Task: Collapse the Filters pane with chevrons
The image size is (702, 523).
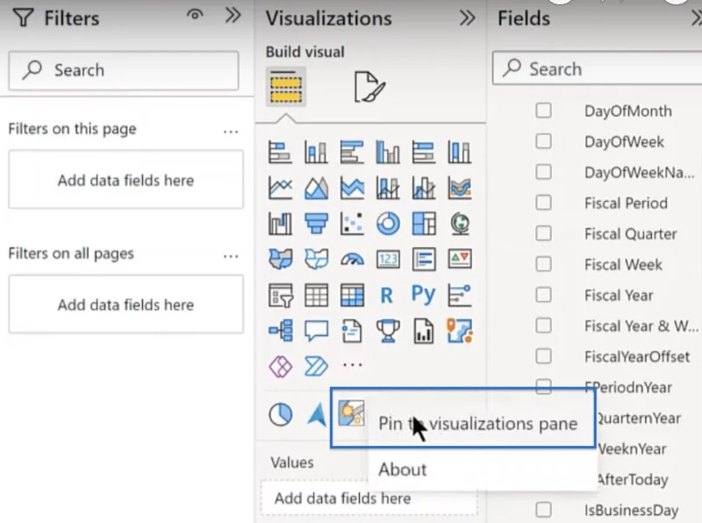Action: click(233, 16)
